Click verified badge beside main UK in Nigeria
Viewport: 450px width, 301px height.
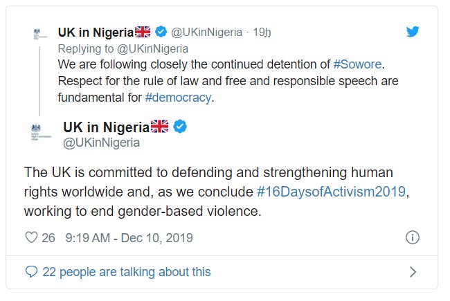pyautogui.click(x=179, y=127)
